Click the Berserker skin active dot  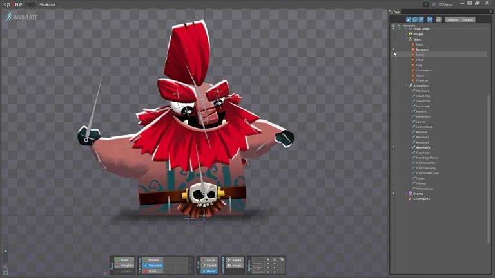[x=393, y=50]
